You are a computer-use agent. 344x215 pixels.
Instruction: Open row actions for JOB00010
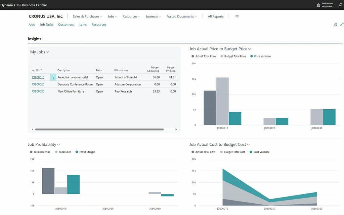coord(53,77)
